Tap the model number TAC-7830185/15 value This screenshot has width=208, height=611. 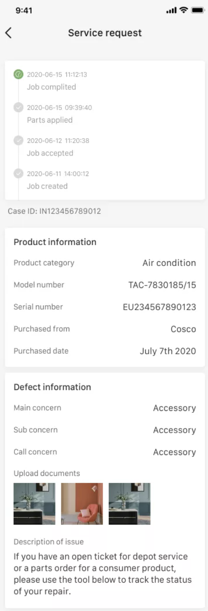[x=162, y=285]
